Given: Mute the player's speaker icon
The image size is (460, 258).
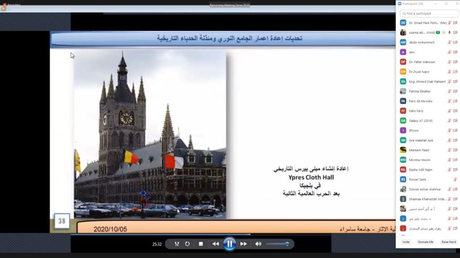Looking at the screenshot, I should [258, 244].
